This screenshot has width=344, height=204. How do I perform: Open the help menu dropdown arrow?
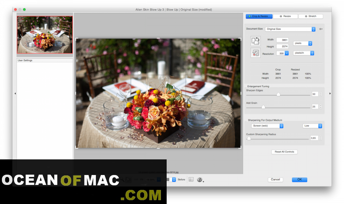203,182
